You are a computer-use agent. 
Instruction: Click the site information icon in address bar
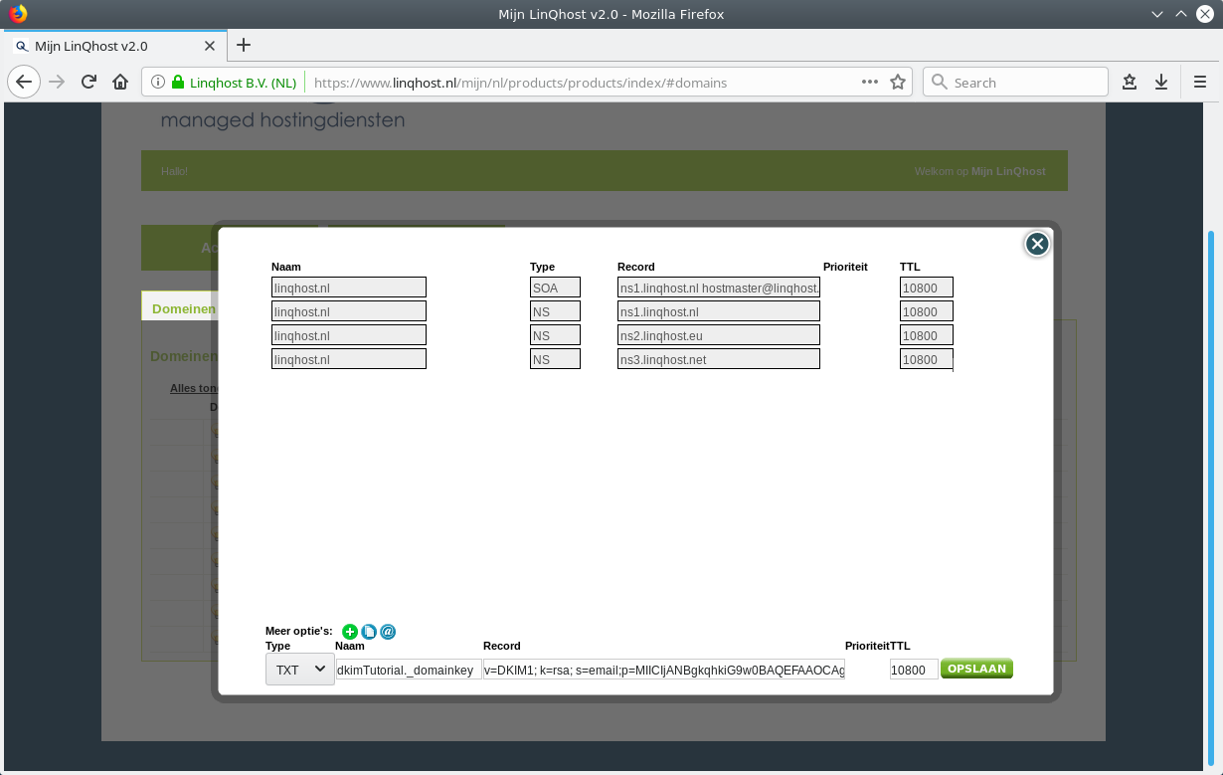(x=158, y=83)
